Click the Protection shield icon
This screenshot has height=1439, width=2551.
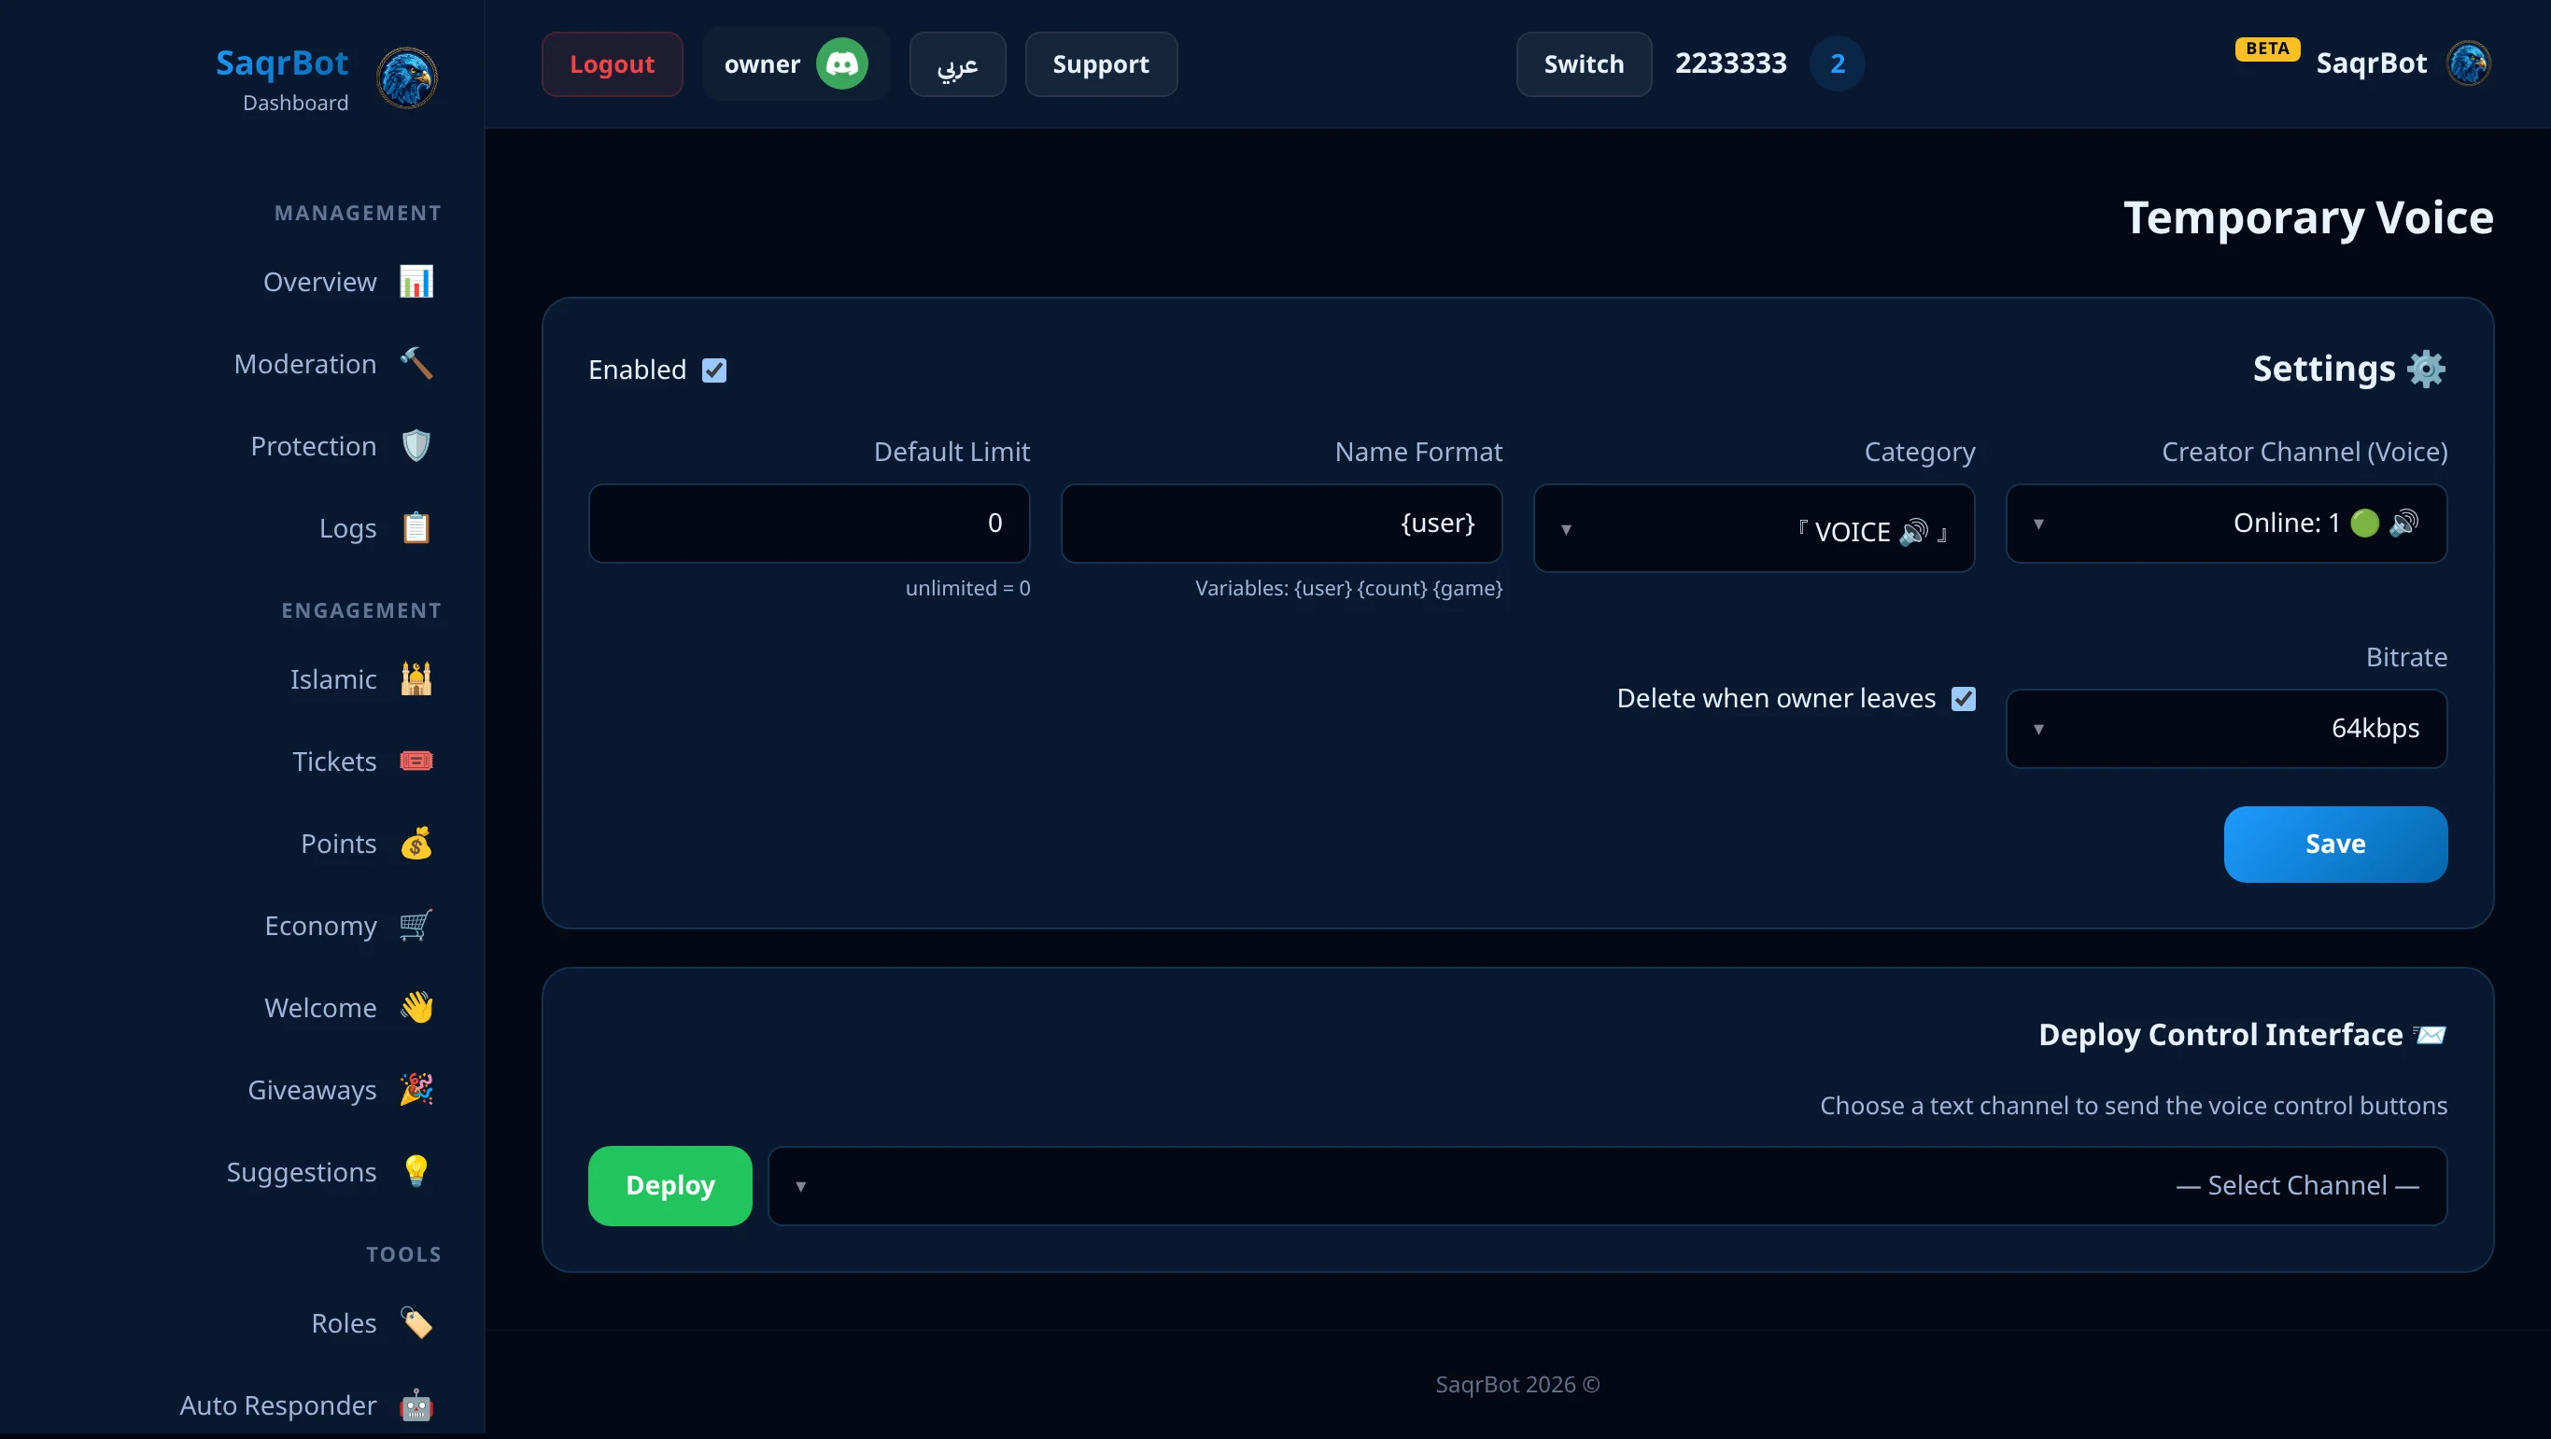click(x=416, y=446)
